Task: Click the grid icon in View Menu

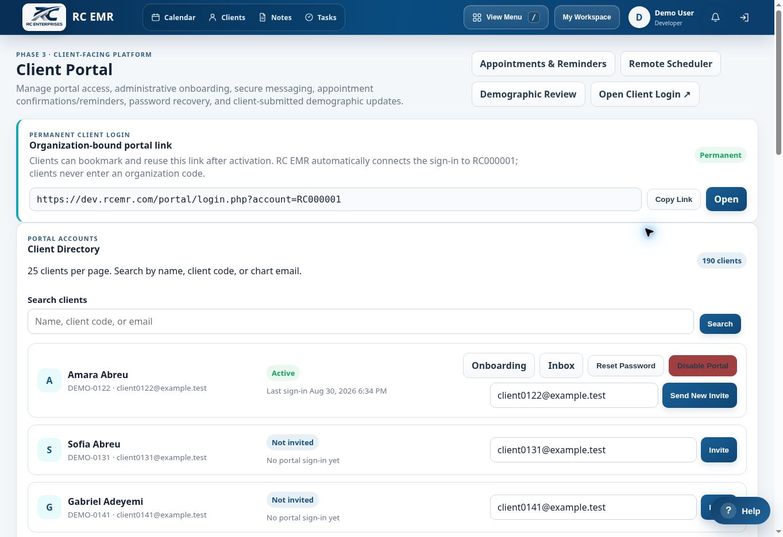Action: [x=477, y=17]
